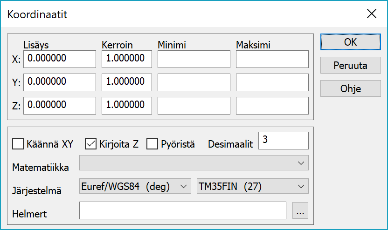Screen dimensions: 388x230
Task: Open the Matematiikka dropdown
Action: pyautogui.click(x=194, y=163)
